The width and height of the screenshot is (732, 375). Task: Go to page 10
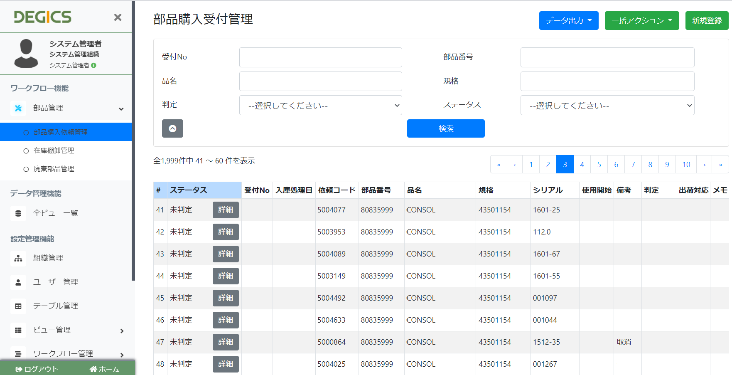coord(686,164)
